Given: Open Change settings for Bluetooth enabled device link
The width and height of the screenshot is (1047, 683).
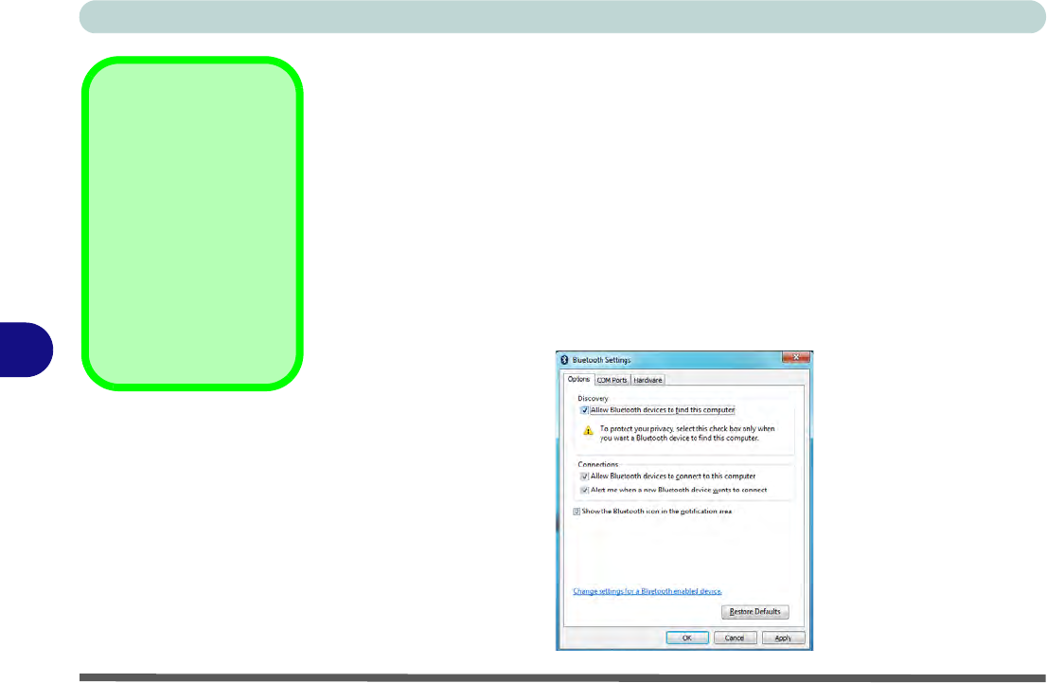Looking at the screenshot, I should click(647, 591).
